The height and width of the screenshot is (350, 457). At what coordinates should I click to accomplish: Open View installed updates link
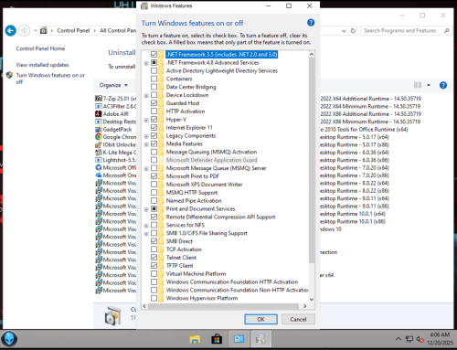pyautogui.click(x=42, y=65)
